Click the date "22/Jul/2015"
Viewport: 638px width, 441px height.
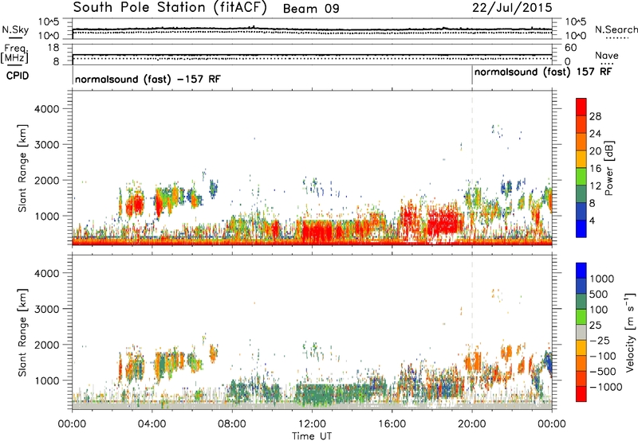pyautogui.click(x=512, y=8)
